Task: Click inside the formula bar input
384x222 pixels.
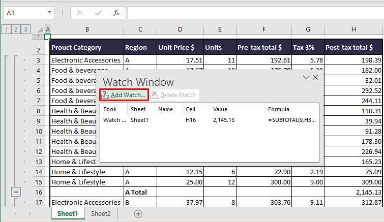Action: (256, 13)
